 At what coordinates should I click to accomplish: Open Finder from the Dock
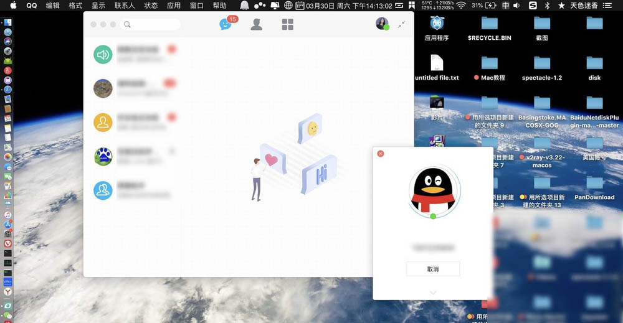(x=7, y=22)
